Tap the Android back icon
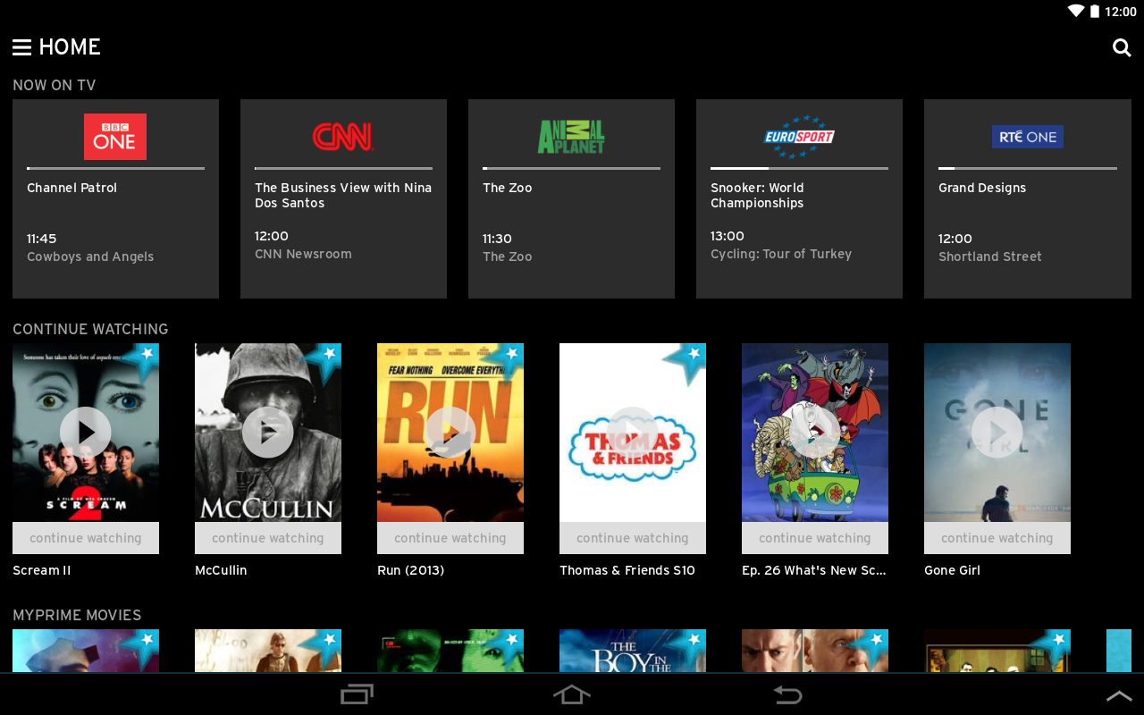 787,694
